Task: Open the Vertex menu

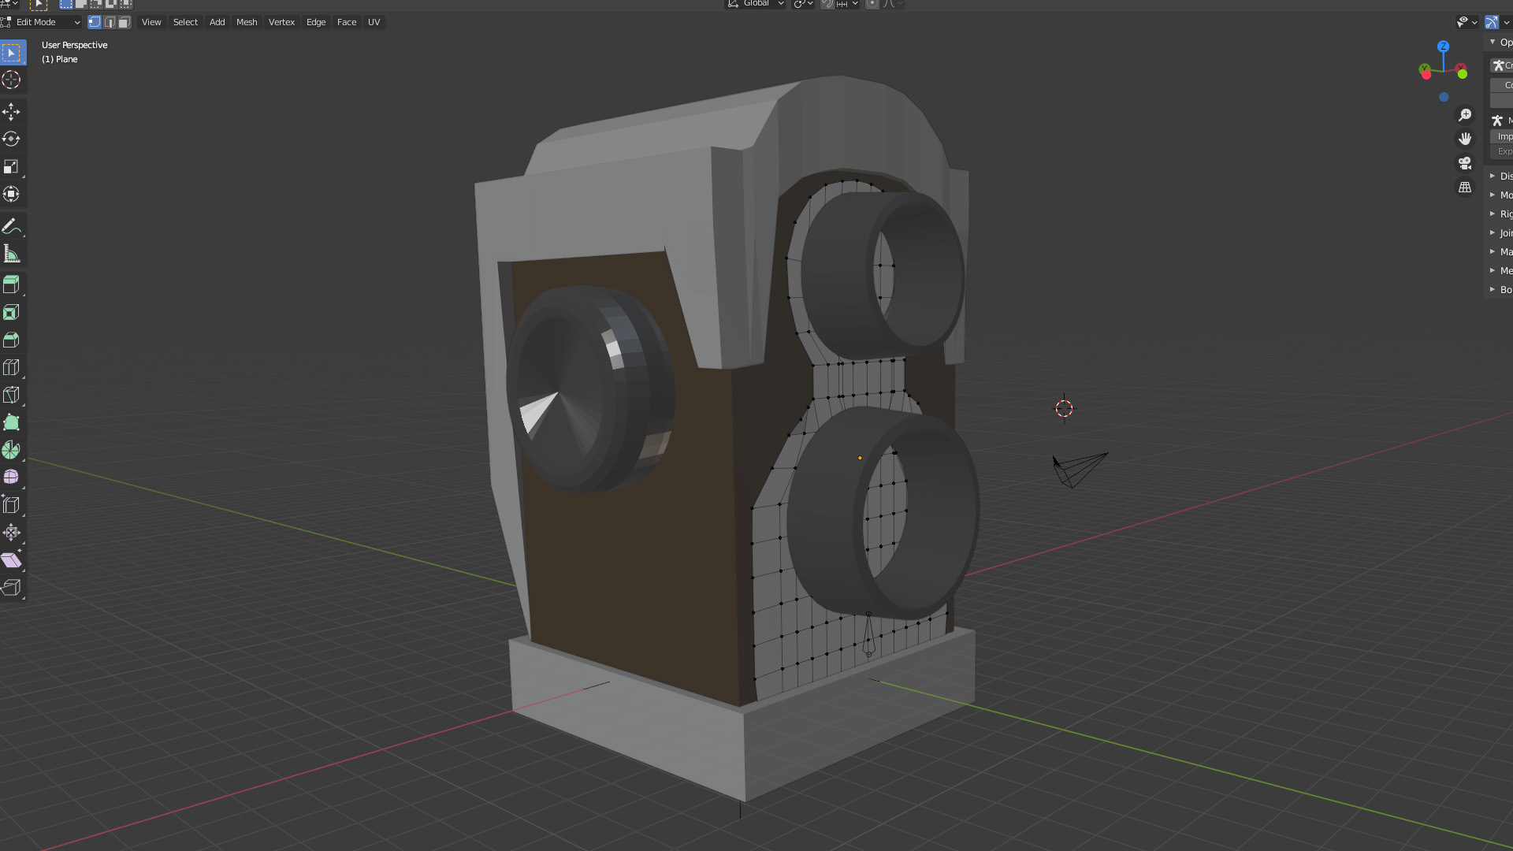Action: 281,22
